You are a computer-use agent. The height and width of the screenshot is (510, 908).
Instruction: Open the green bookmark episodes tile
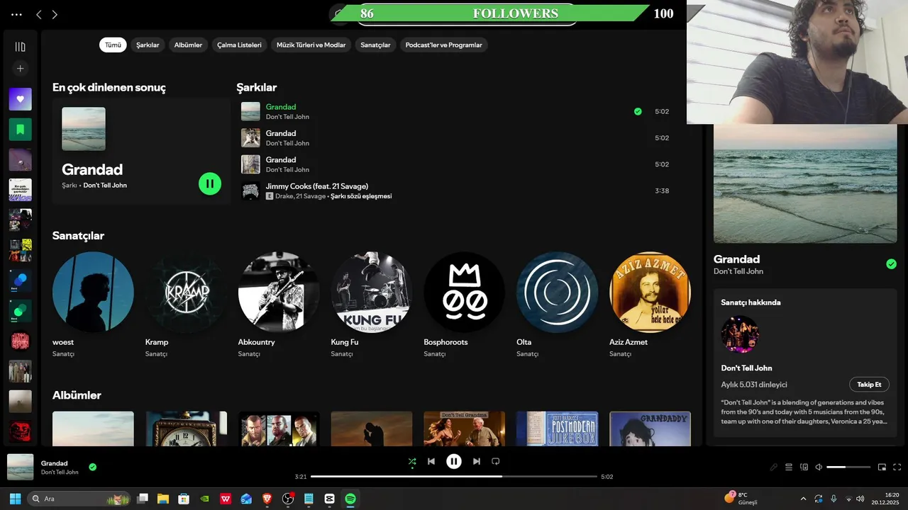[x=20, y=130]
